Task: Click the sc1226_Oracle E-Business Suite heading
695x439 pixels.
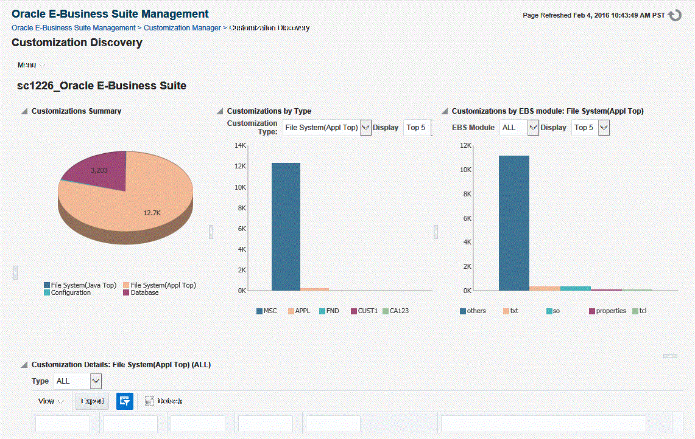Action: 102,86
